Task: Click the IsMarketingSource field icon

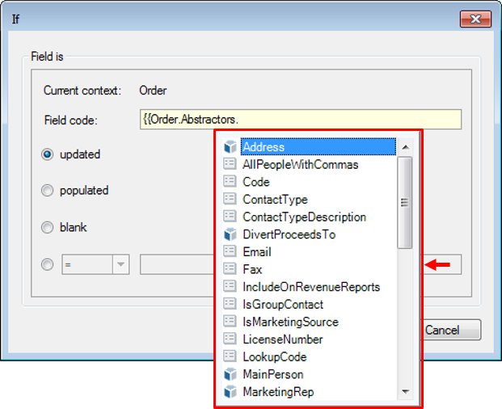Action: tap(230, 322)
